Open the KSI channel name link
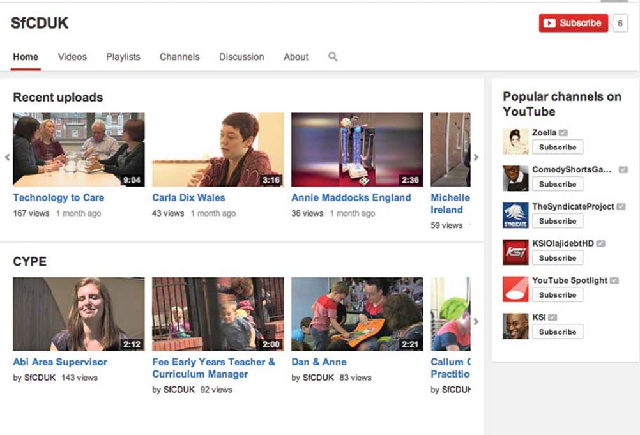The height and width of the screenshot is (435, 640). click(x=539, y=317)
